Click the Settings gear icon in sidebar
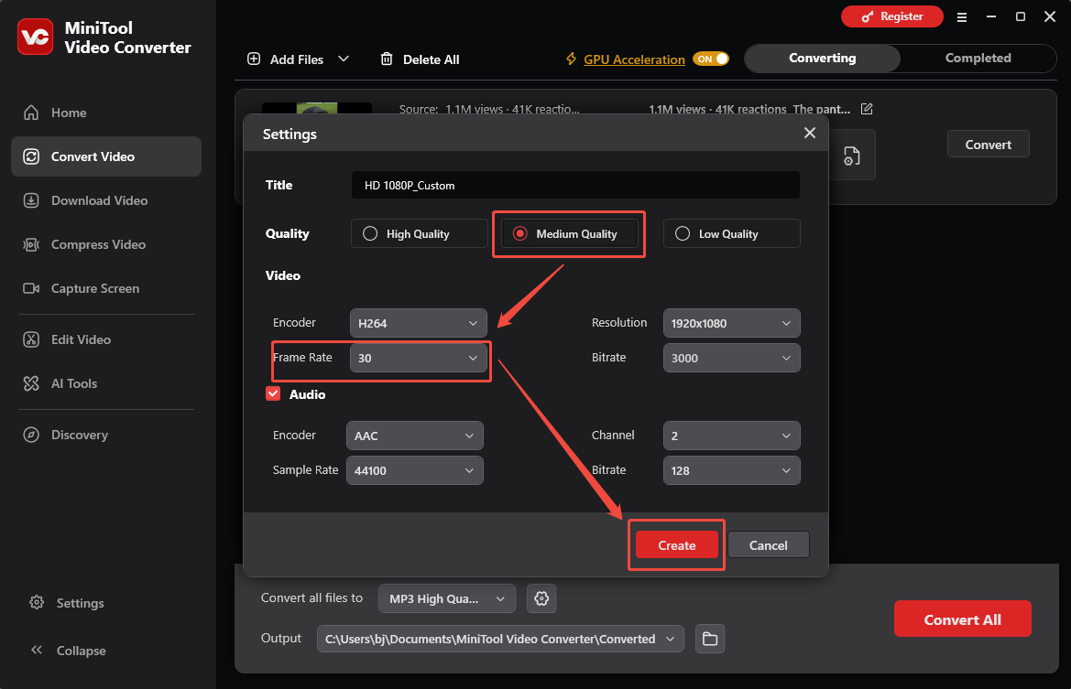Viewport: 1071px width, 689px height. tap(37, 602)
